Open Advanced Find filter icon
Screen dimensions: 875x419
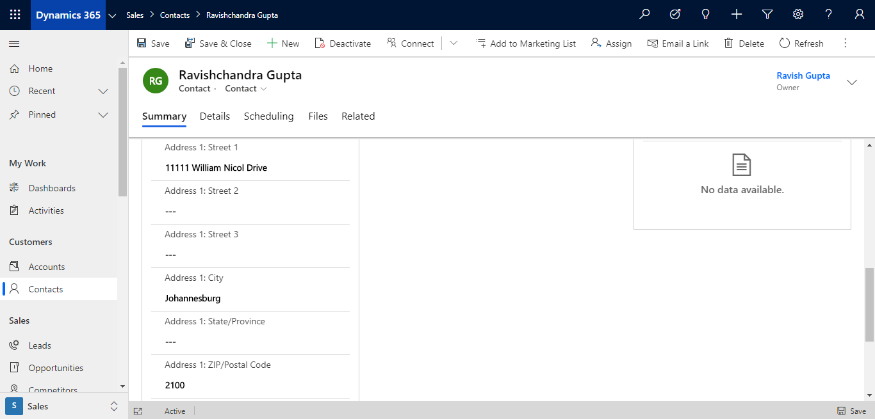(767, 14)
